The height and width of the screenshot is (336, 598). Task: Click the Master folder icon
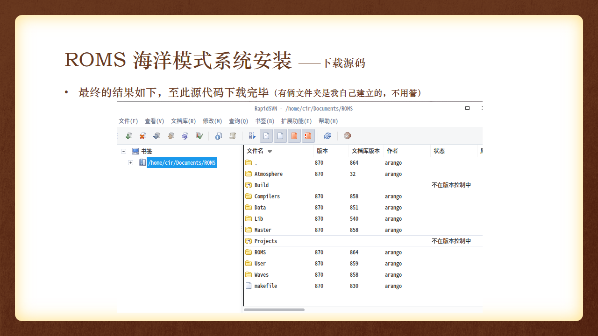(249, 230)
